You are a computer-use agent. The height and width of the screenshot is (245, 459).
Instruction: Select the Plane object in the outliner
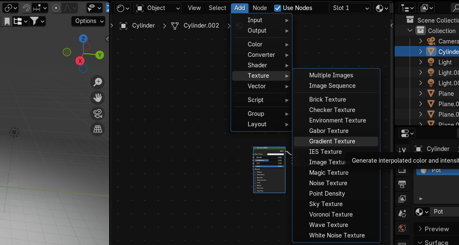click(446, 94)
